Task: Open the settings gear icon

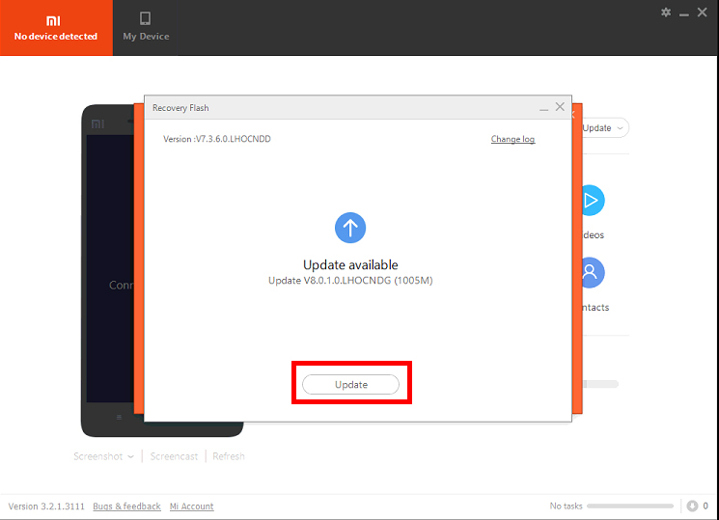Action: click(666, 13)
